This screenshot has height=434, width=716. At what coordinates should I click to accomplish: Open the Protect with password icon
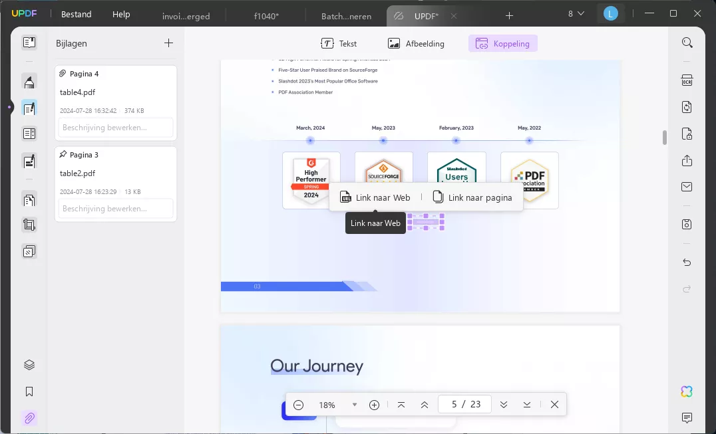[x=687, y=134]
